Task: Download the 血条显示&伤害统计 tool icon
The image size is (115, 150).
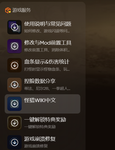Action: (x=14, y=65)
